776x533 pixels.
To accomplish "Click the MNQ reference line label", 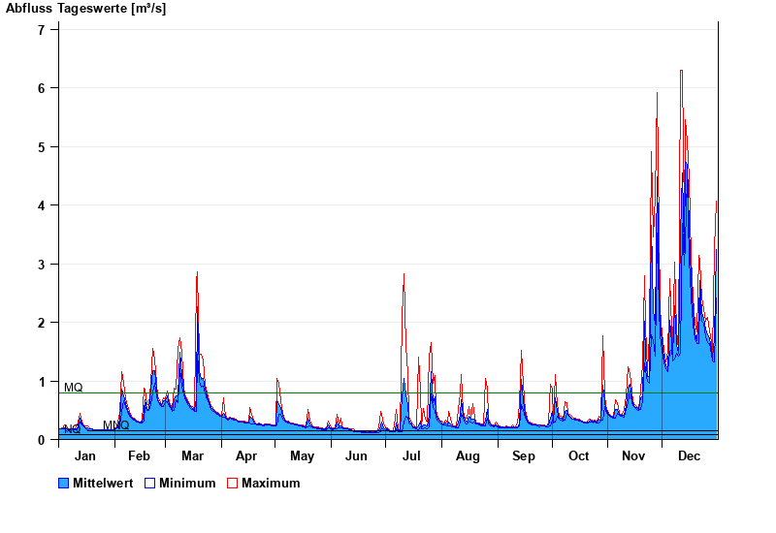I will (115, 425).
